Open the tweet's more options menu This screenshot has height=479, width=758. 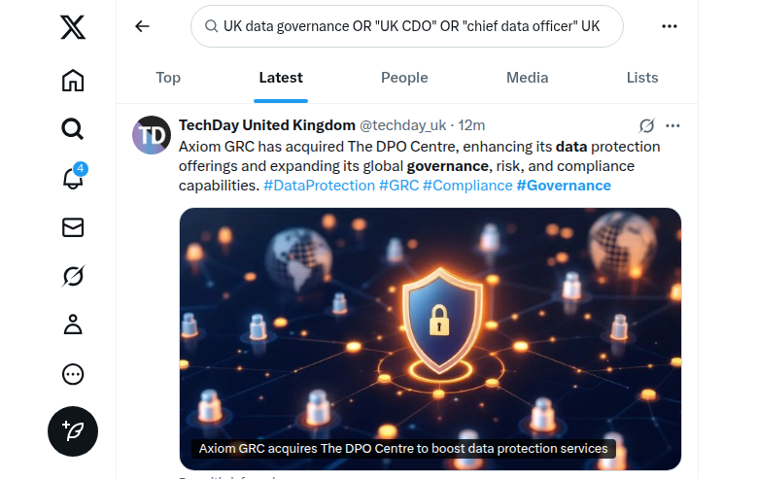pyautogui.click(x=672, y=125)
